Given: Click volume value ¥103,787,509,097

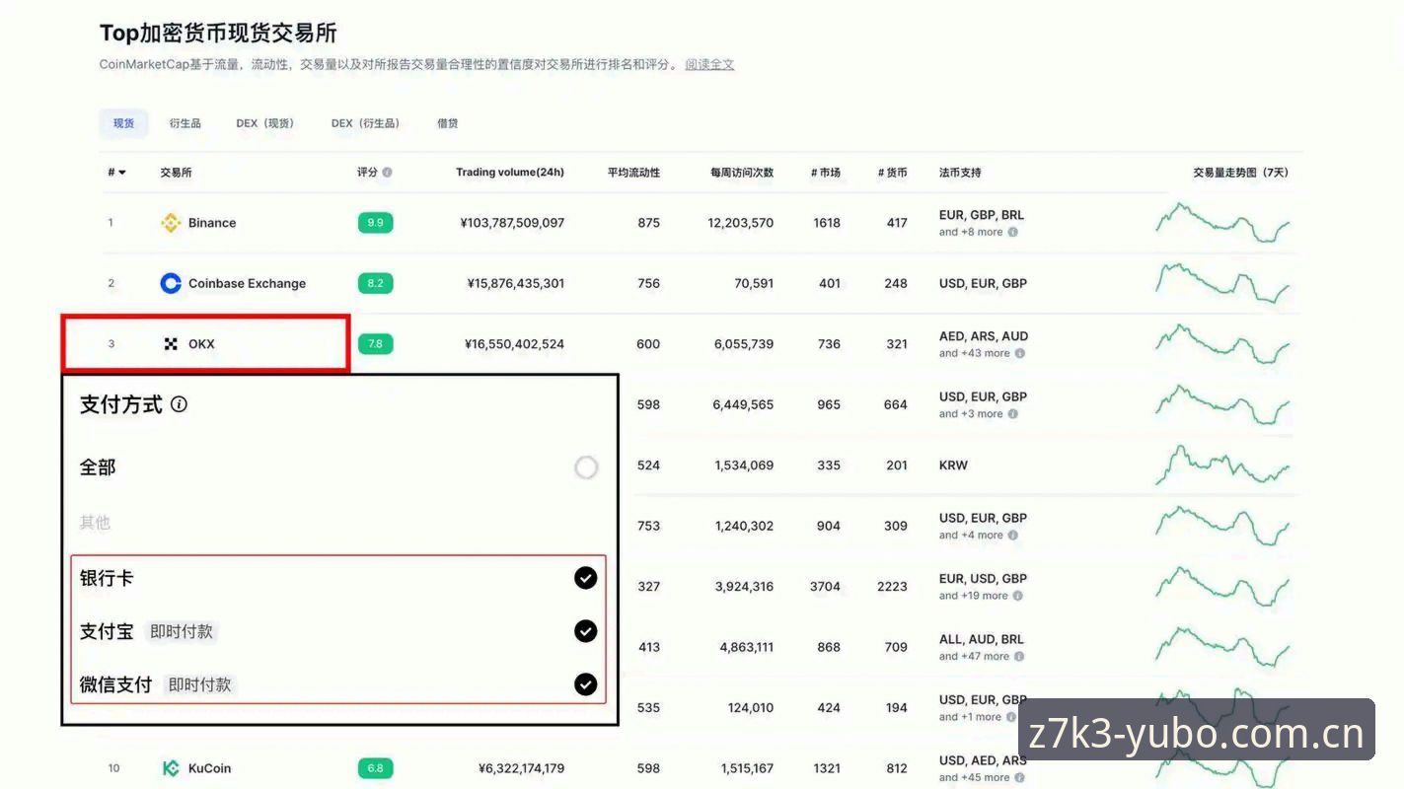Looking at the screenshot, I should click(x=512, y=223).
